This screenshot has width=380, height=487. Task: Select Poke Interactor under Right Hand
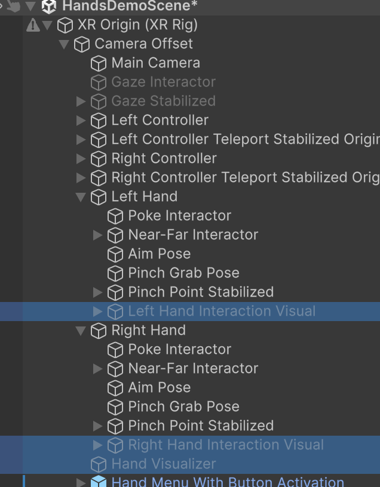coord(179,350)
